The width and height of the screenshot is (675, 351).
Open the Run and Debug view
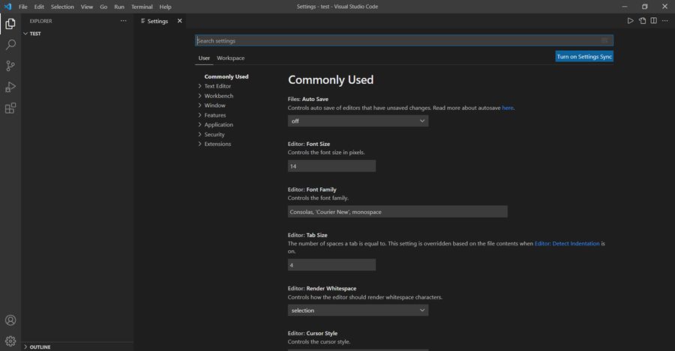pyautogui.click(x=10, y=87)
